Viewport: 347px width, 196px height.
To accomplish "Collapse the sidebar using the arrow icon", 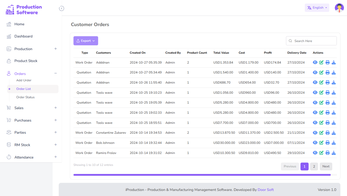I will click(x=61, y=9).
